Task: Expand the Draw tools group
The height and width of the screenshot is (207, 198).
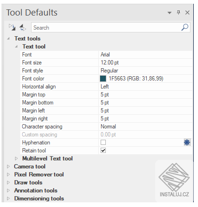Action: [x=8, y=183]
